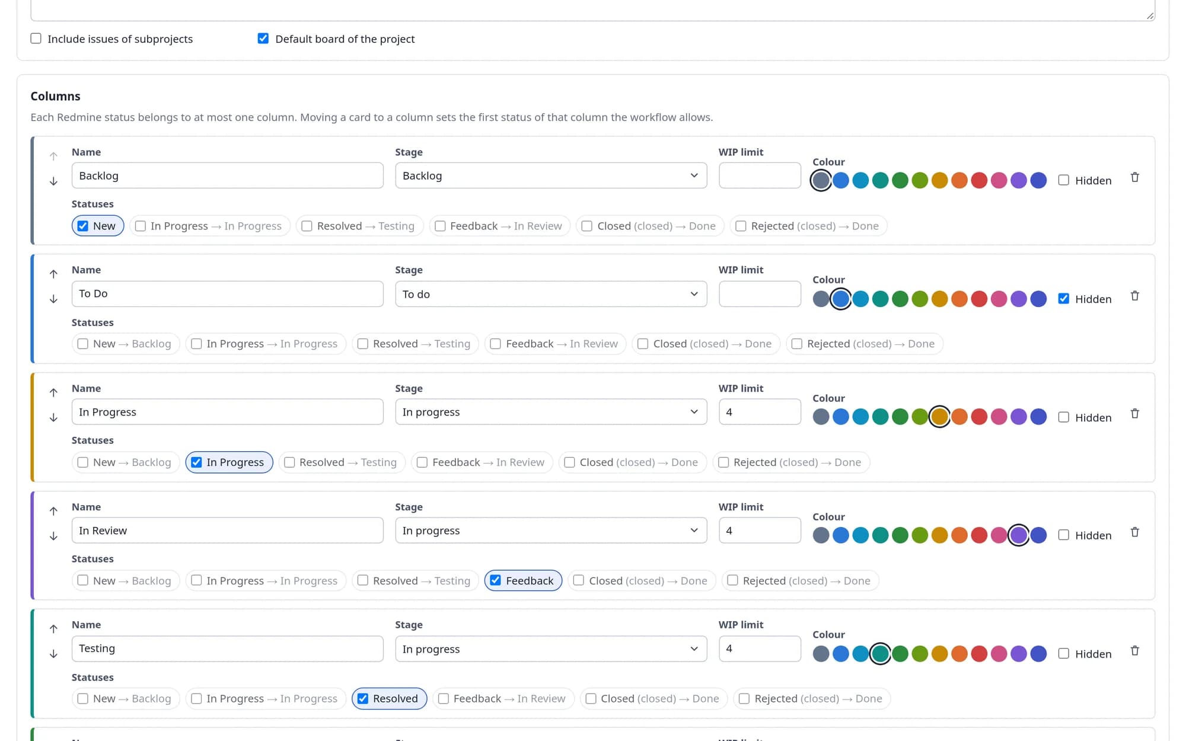Image resolution: width=1186 pixels, height=741 pixels.
Task: Mark the Testing column as Hidden
Action: (x=1064, y=653)
